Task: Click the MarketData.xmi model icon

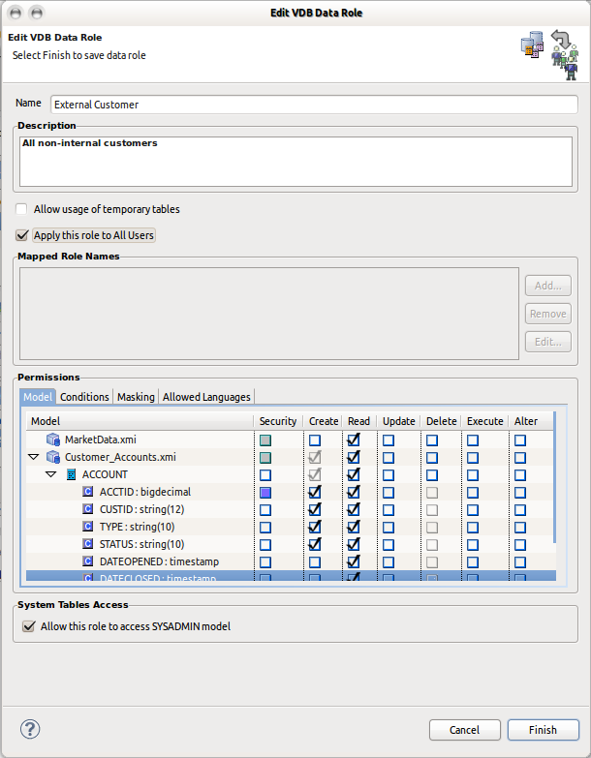Action: coord(54,440)
